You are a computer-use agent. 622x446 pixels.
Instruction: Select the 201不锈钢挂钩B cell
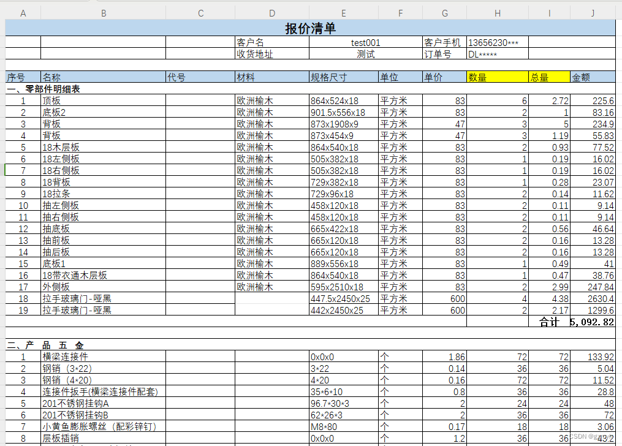[x=103, y=415]
